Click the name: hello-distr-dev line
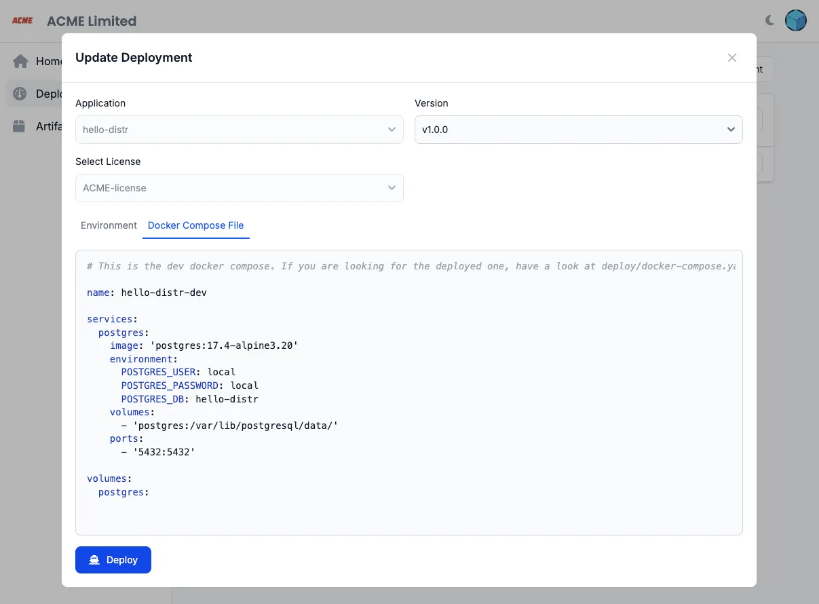819x604 pixels. tap(147, 292)
